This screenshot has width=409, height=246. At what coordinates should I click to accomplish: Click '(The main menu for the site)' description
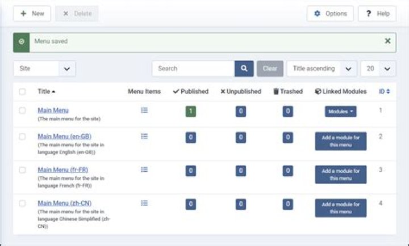[69, 119]
